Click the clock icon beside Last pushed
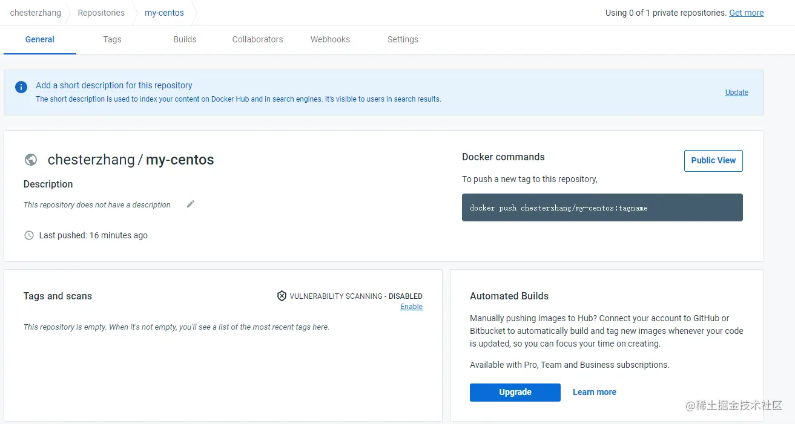The height and width of the screenshot is (424, 795). pos(29,235)
